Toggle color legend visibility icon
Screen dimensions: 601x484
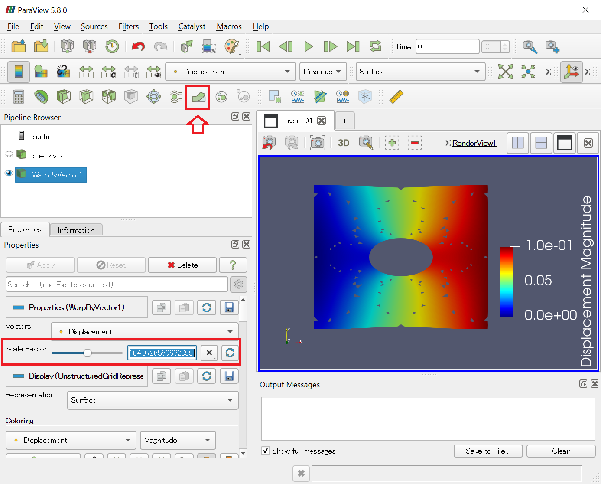pos(18,72)
